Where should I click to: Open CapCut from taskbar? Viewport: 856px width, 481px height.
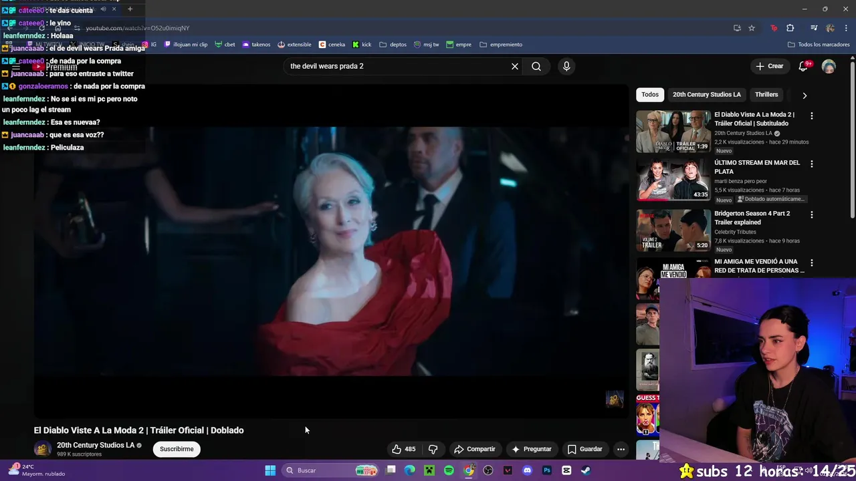point(566,470)
